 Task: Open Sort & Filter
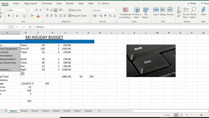186,13
